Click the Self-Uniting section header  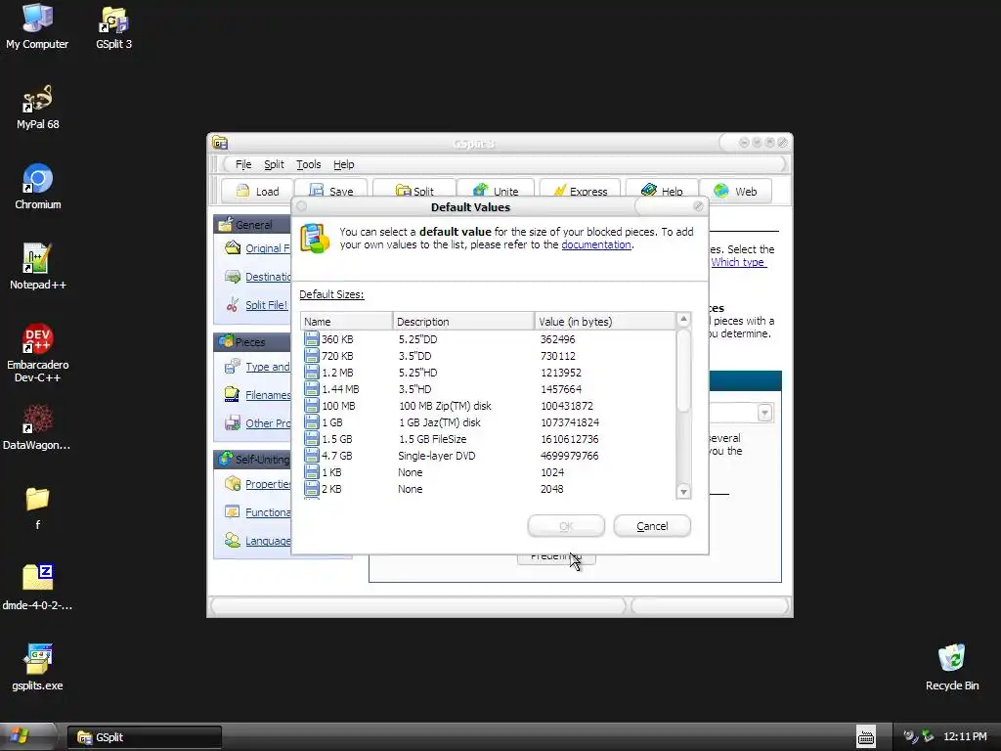pyautogui.click(x=252, y=460)
